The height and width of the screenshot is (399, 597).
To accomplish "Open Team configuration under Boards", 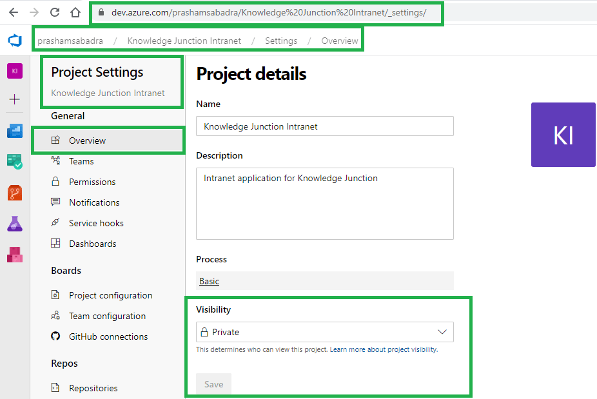I will coord(107,316).
